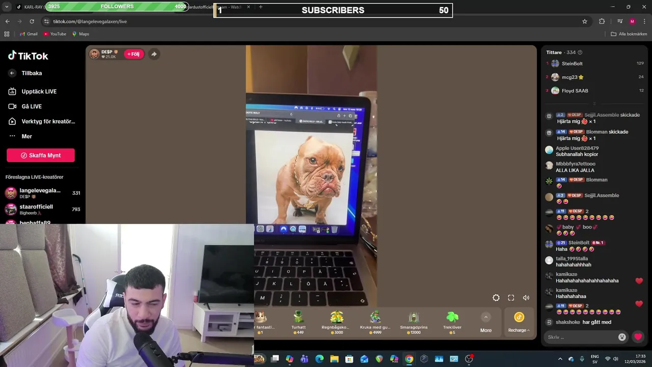Open suggested creator staarofficiell
The height and width of the screenshot is (367, 652).
42,209
